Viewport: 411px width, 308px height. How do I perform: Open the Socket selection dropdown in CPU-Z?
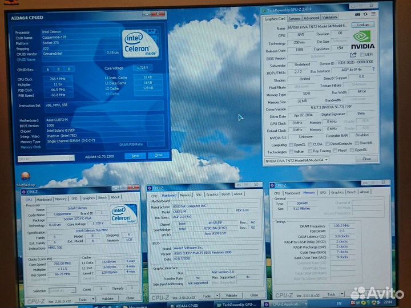point(62,290)
